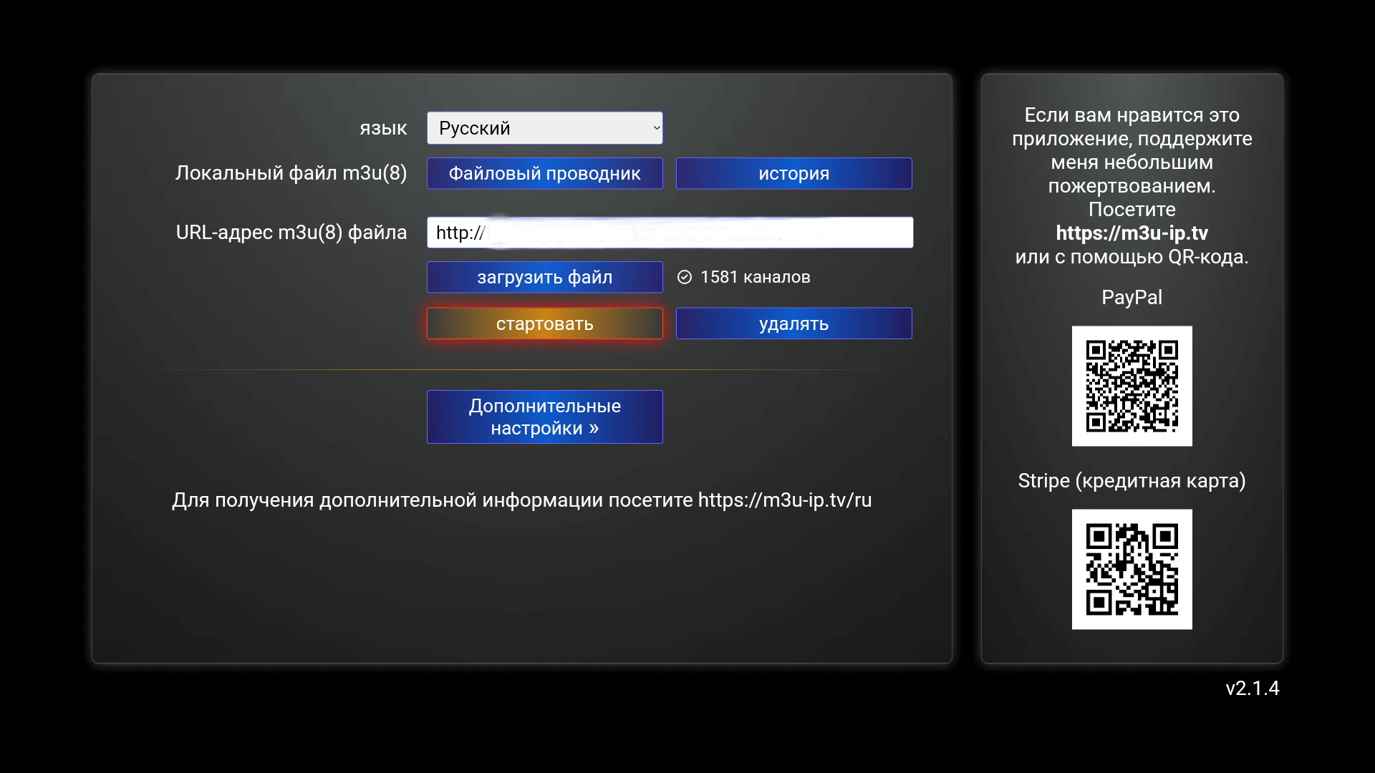The image size is (1375, 773).
Task: Click the язык label
Action: point(383,129)
